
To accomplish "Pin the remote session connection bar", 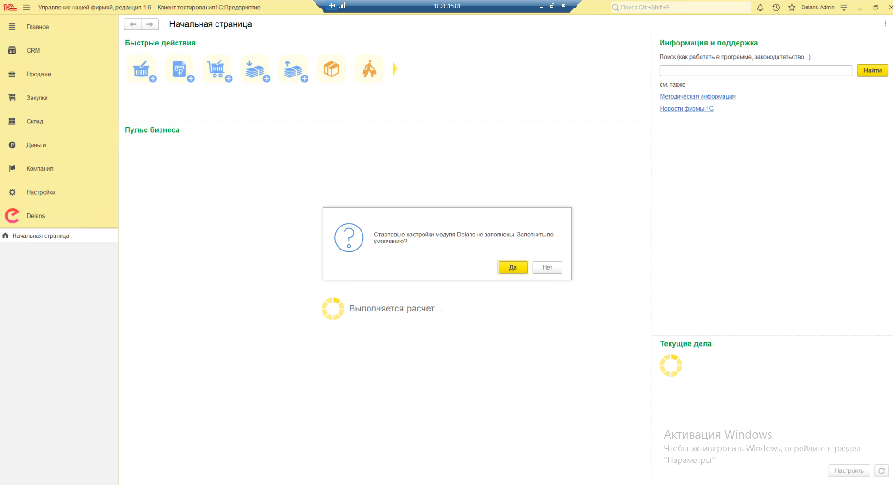I will click(332, 6).
